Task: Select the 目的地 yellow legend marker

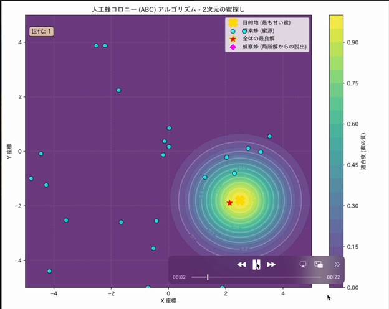Action: (x=233, y=22)
